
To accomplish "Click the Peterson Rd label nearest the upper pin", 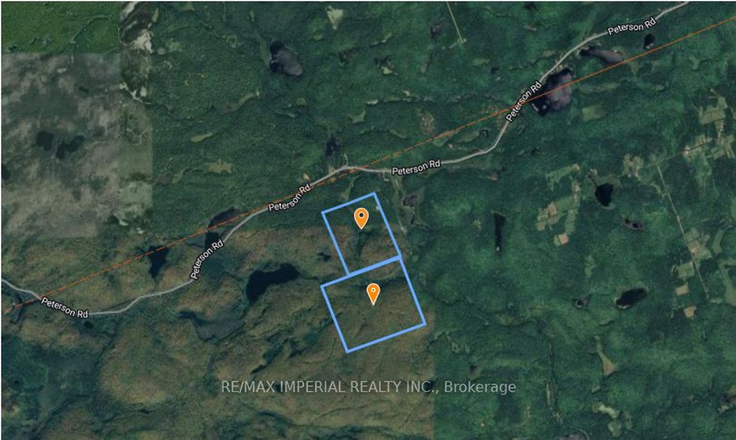I will 289,197.
